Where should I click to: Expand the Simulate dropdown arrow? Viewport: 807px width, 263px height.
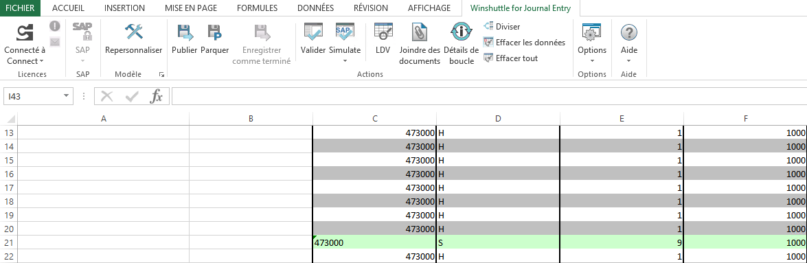(x=345, y=61)
